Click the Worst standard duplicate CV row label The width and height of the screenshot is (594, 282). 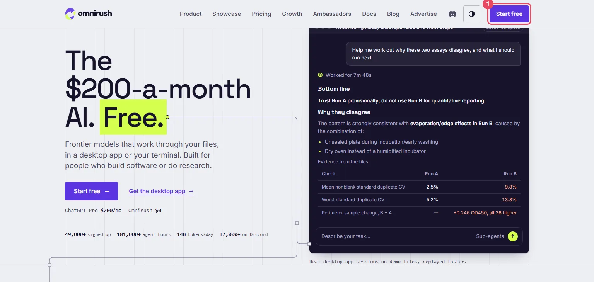(353, 200)
